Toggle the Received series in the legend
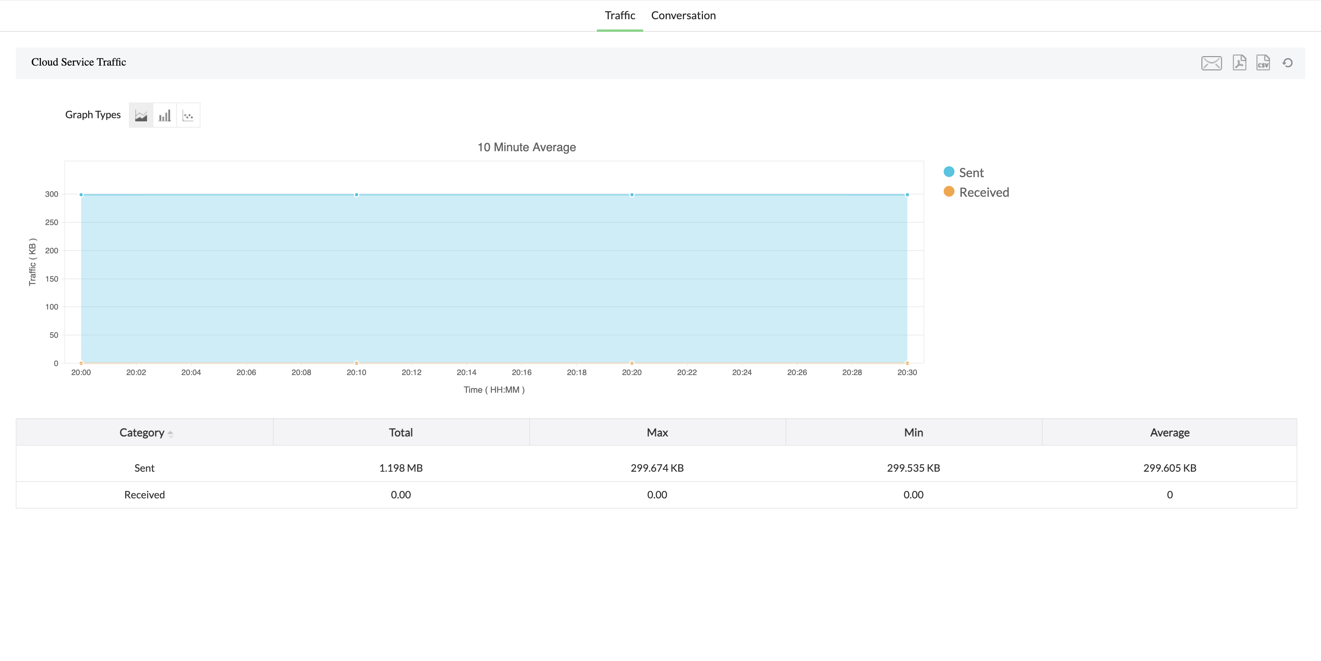 [984, 192]
